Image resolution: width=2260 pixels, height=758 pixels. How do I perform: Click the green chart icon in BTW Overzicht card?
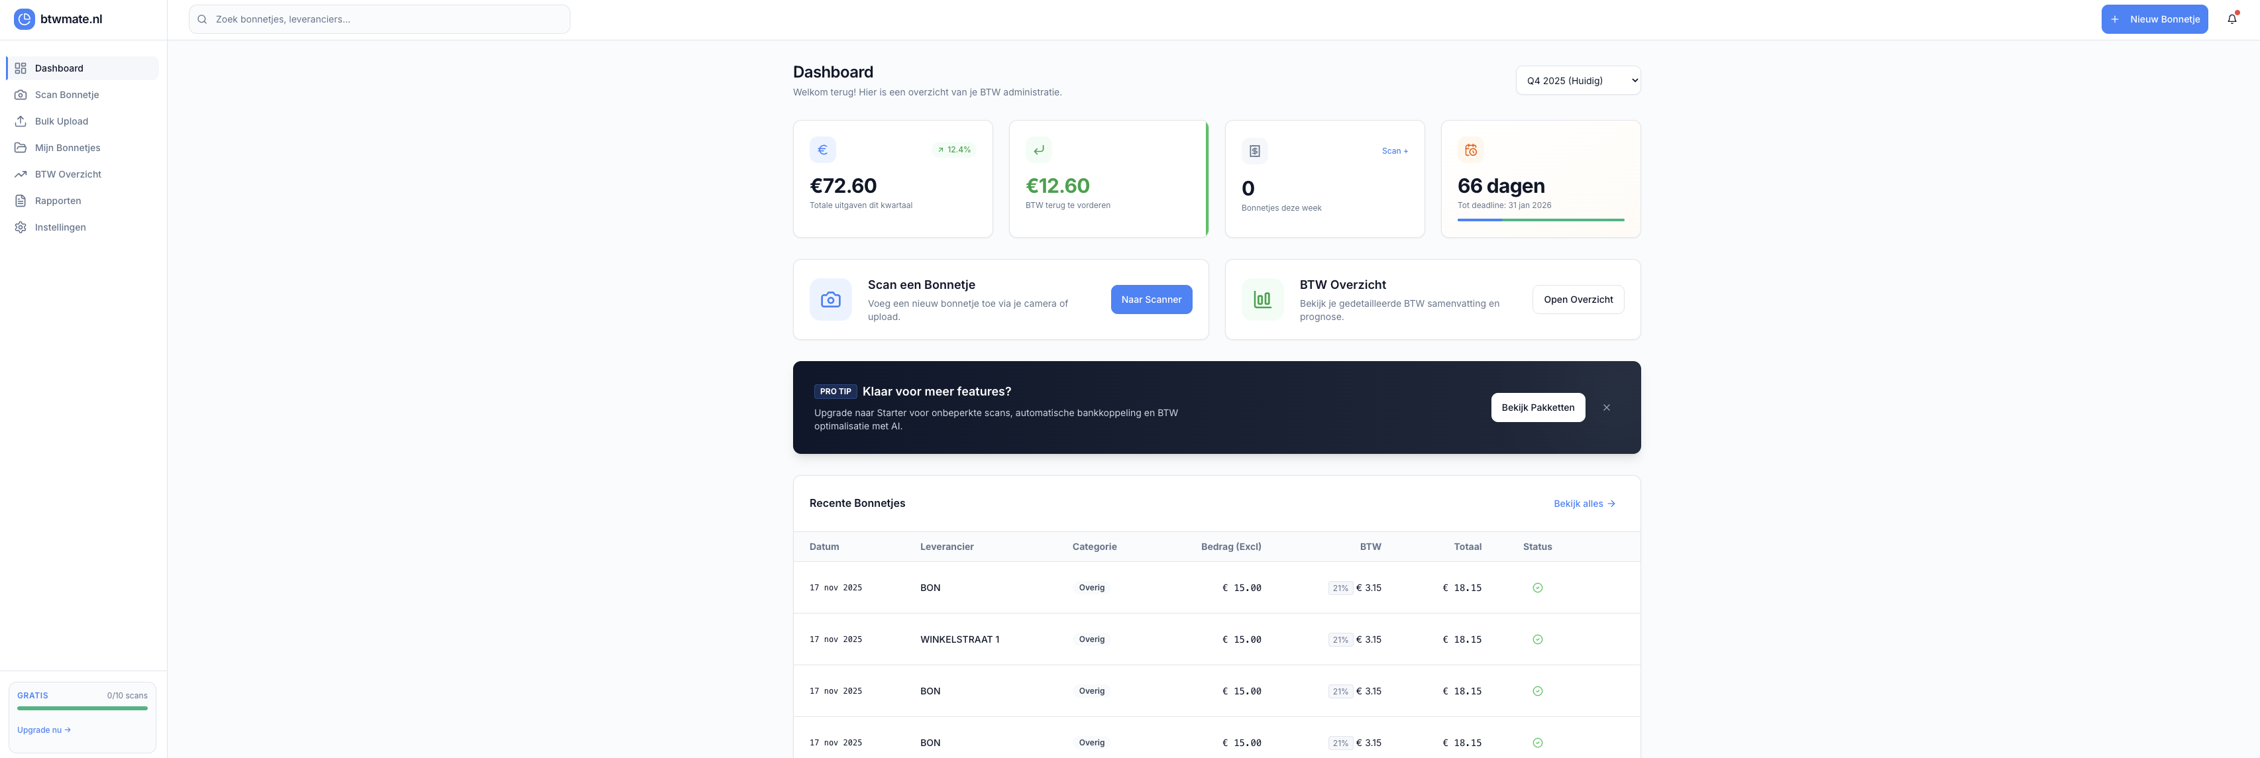click(x=1262, y=300)
